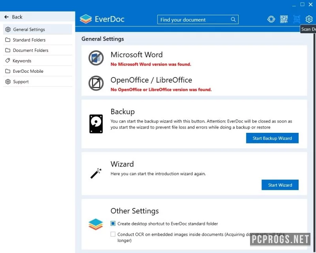The height and width of the screenshot is (253, 316).
Task: Click the Scan Document icon
Action: (x=297, y=19)
